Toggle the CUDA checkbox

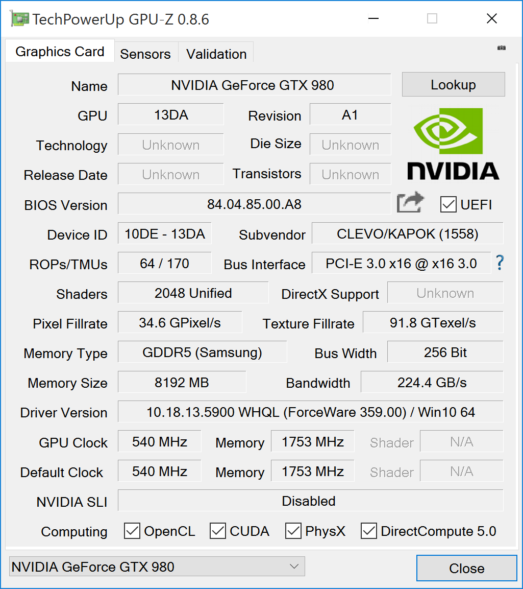(x=217, y=531)
